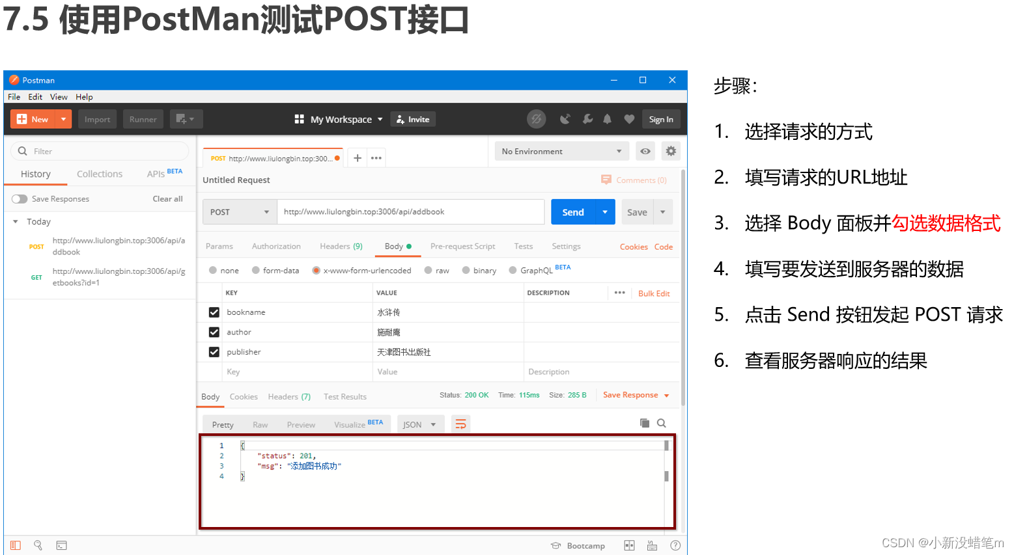The height and width of the screenshot is (555, 1014).
Task: Click the environment quick look eye icon
Action: coord(645,151)
